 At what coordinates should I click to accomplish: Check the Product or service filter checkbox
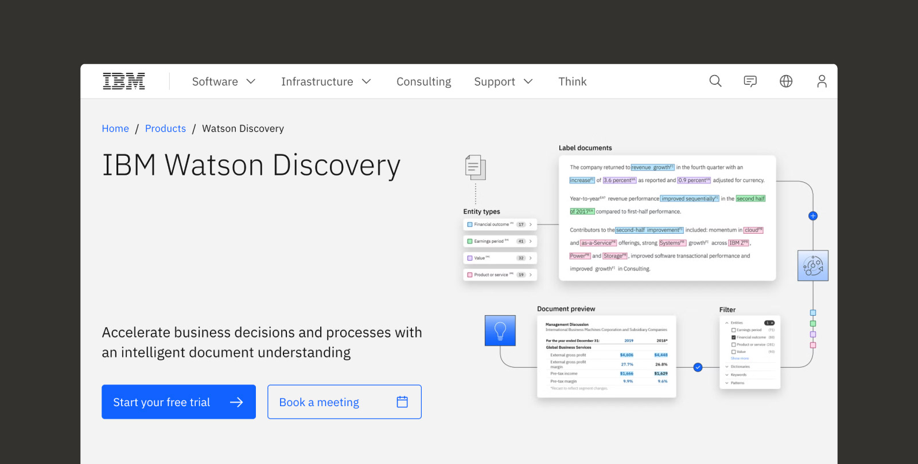point(733,345)
